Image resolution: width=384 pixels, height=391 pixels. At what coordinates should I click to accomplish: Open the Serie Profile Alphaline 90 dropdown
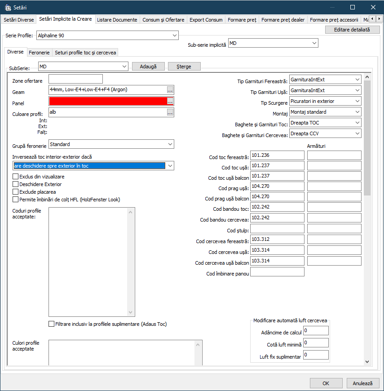pos(174,36)
